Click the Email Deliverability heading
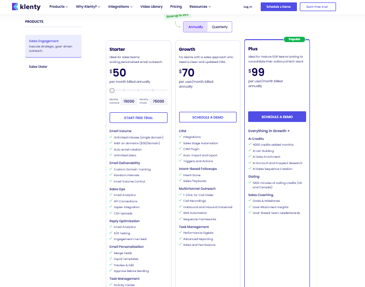 pos(125,163)
